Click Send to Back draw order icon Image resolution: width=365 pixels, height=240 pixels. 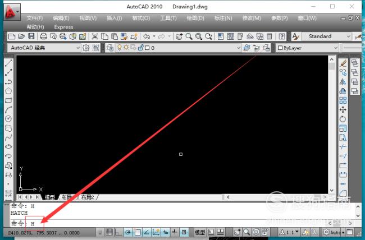pyautogui.click(x=355, y=72)
